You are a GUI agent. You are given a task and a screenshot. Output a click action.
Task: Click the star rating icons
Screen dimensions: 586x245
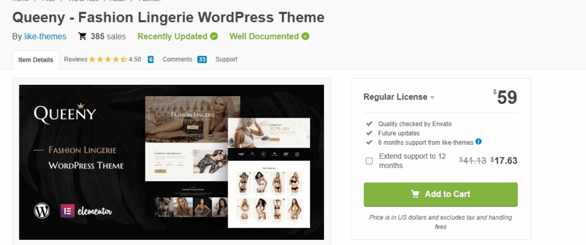108,59
